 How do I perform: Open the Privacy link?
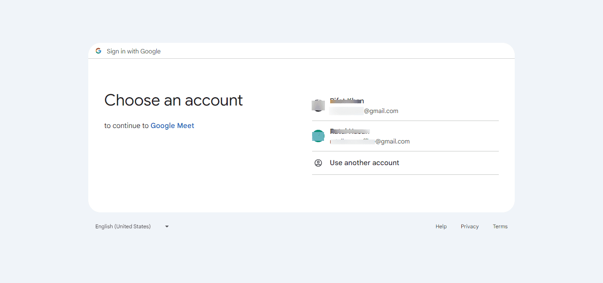point(470,226)
